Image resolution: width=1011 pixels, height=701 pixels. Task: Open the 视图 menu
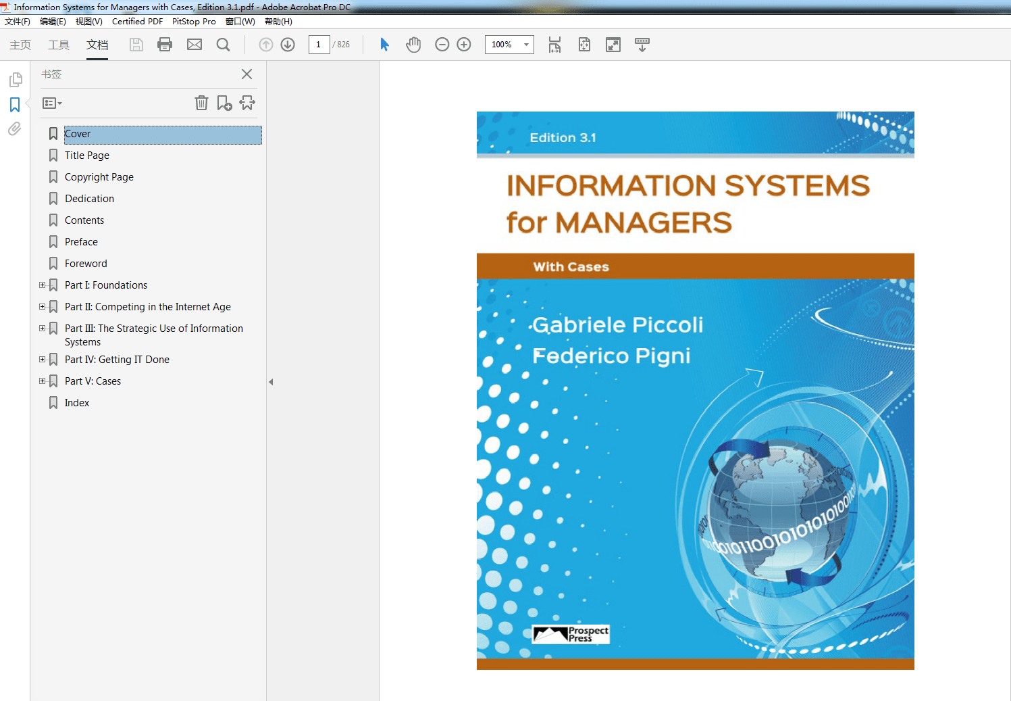pos(88,21)
